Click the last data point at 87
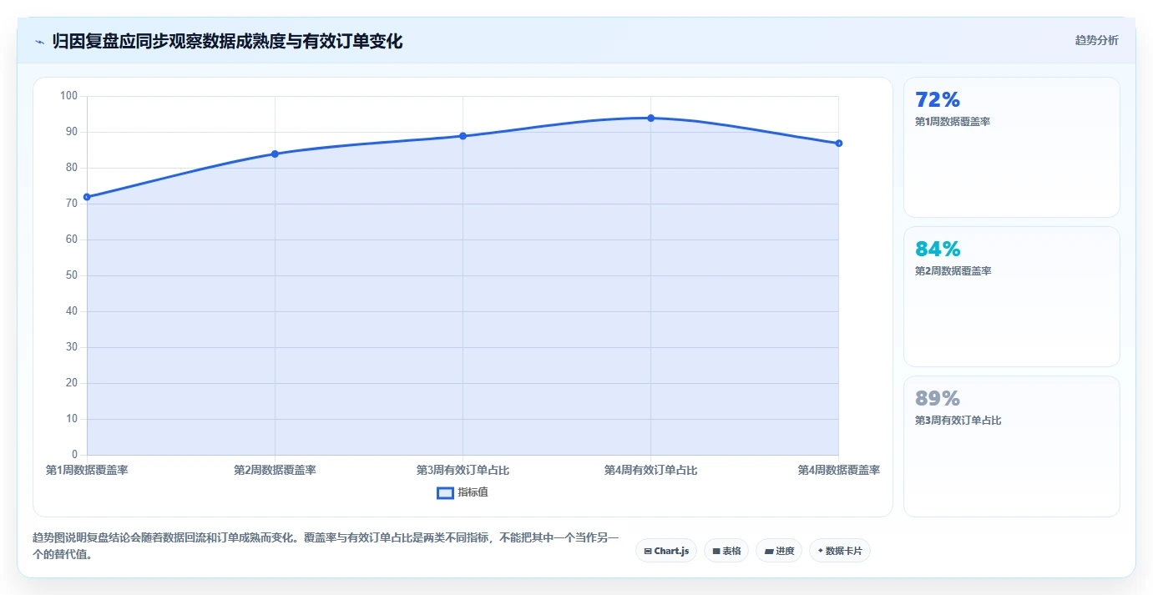Viewport: 1153px width, 595px height. (x=838, y=143)
